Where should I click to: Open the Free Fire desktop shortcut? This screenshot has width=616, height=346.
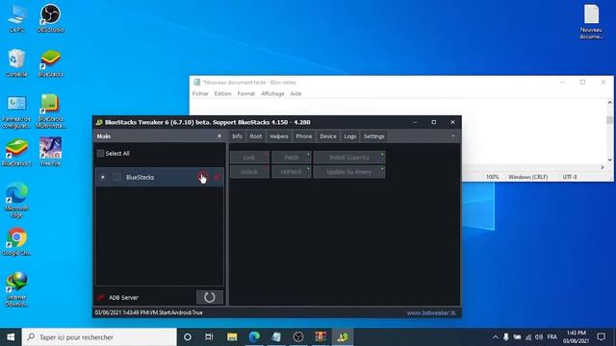[x=50, y=152]
